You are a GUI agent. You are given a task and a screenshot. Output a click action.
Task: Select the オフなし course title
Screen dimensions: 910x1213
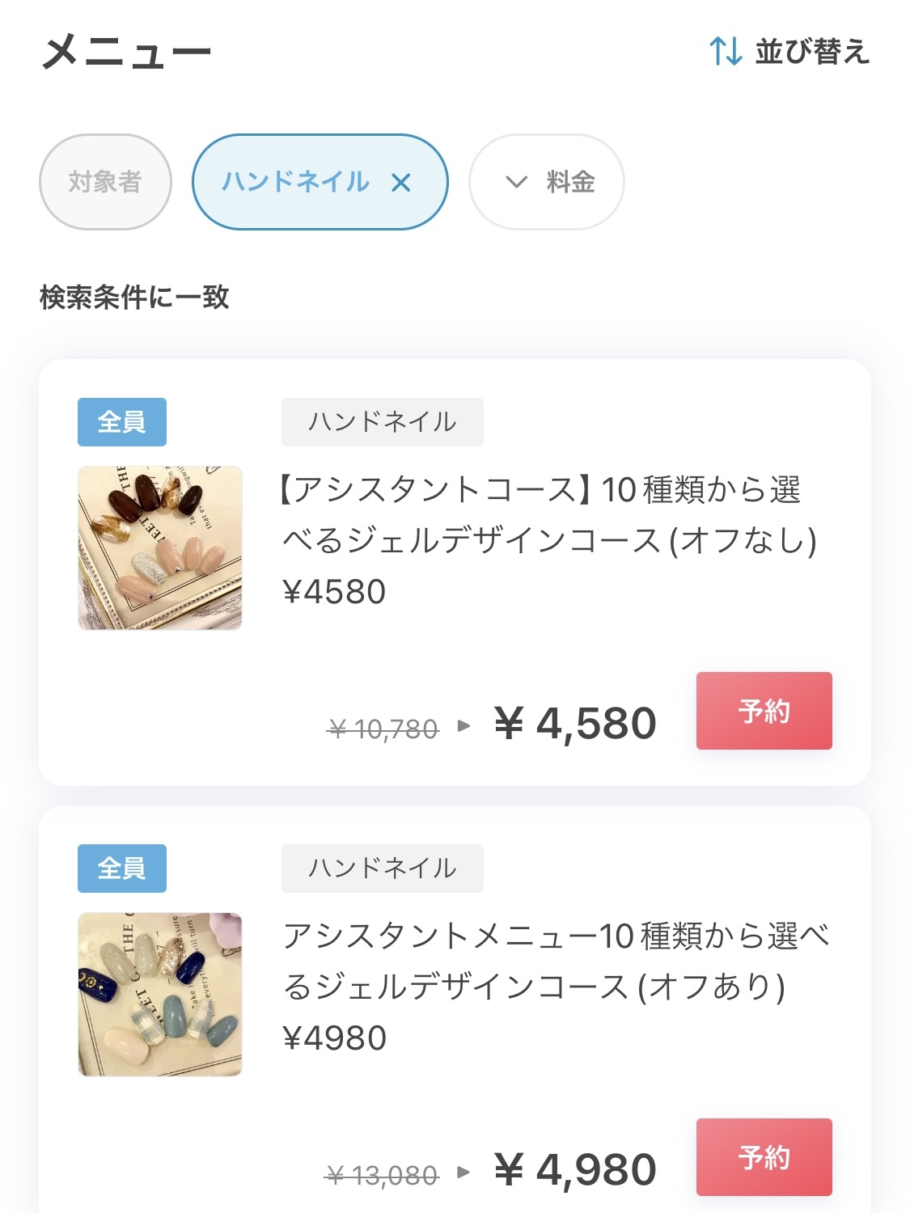click(548, 515)
